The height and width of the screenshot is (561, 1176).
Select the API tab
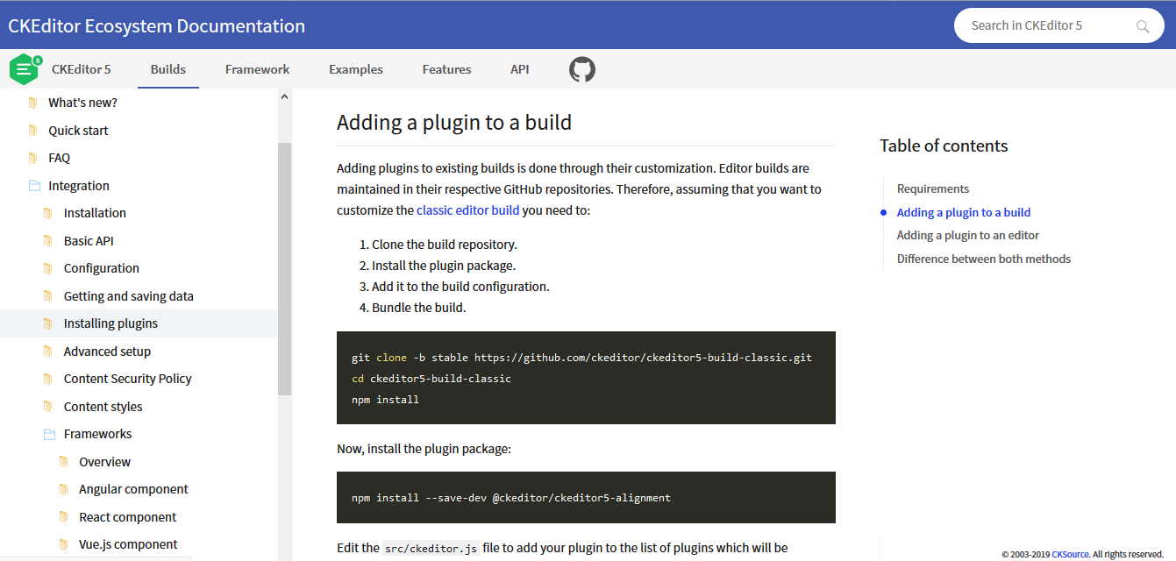520,69
